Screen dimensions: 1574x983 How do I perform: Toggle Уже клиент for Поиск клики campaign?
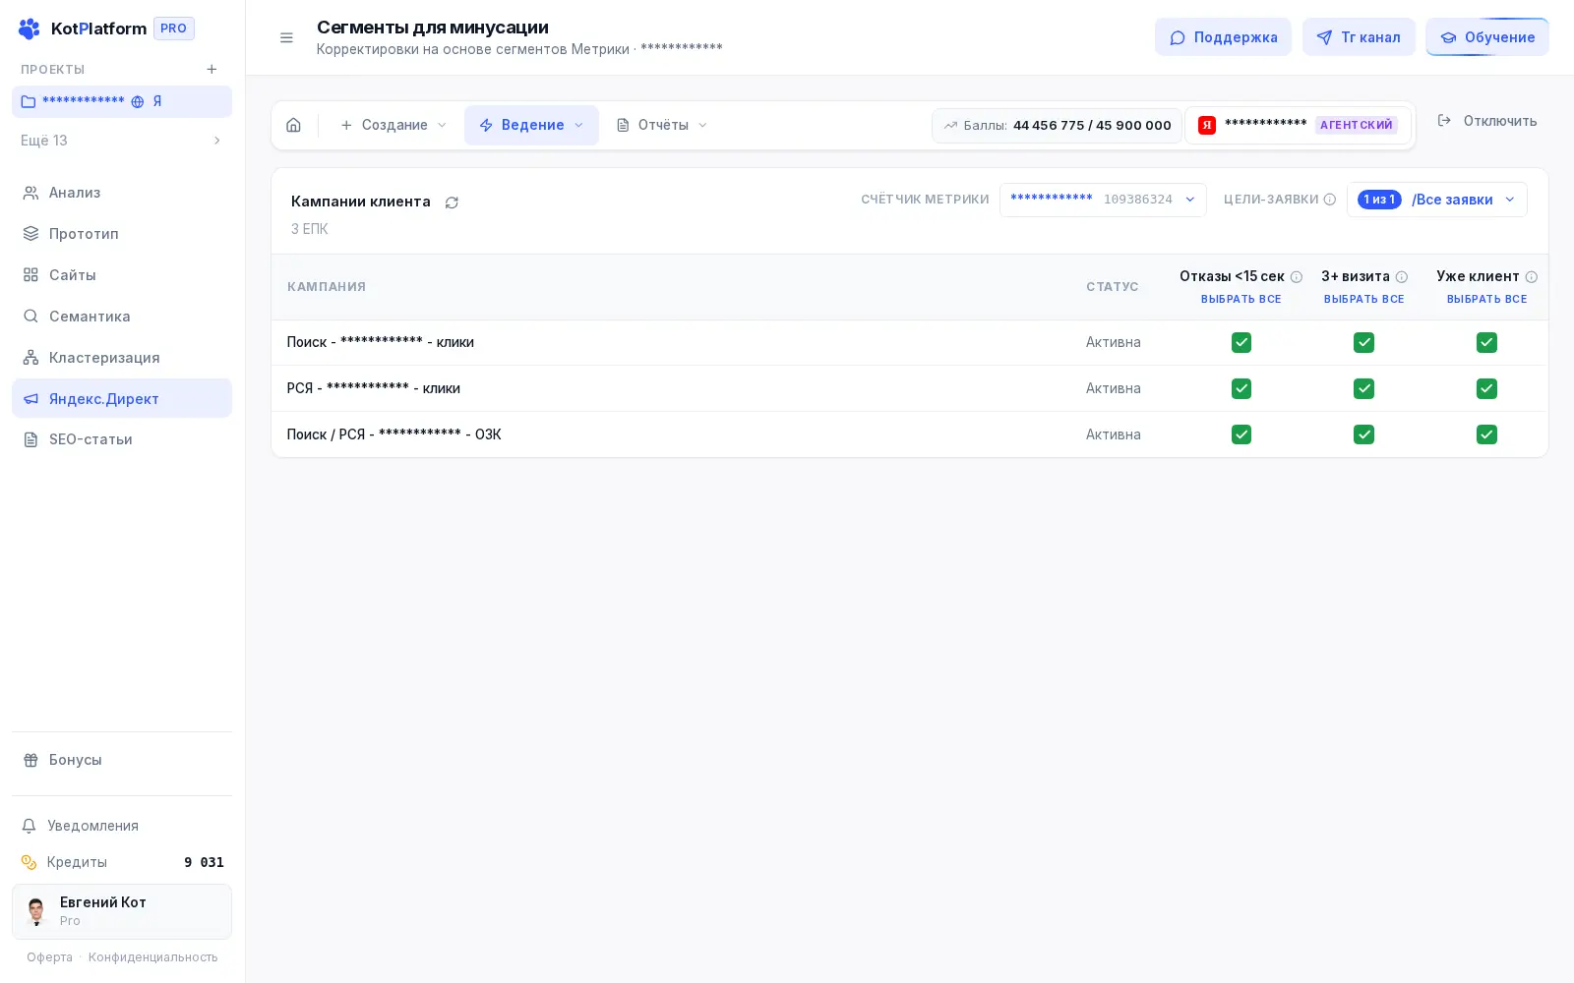point(1486,342)
